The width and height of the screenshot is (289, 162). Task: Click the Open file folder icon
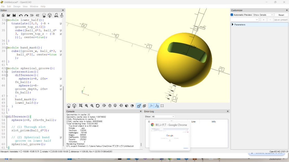coord(8,15)
